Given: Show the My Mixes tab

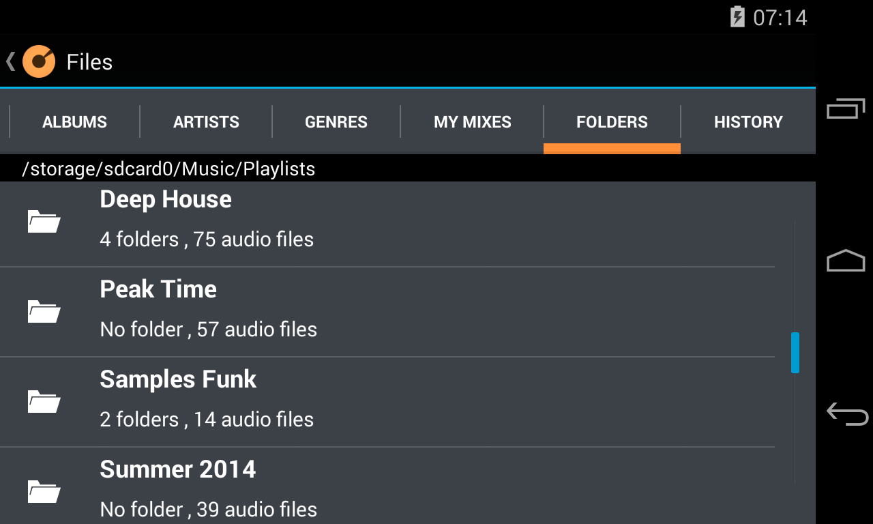Looking at the screenshot, I should click(x=473, y=122).
